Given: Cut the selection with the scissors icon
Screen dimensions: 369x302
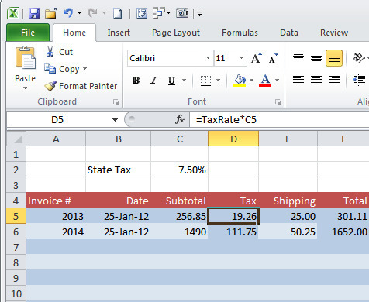Looking at the screenshot, I should pos(50,52).
